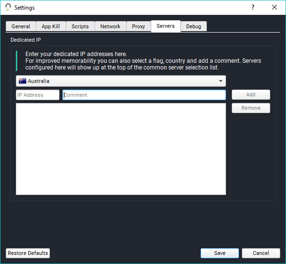Click the IP Address input field

coord(37,95)
